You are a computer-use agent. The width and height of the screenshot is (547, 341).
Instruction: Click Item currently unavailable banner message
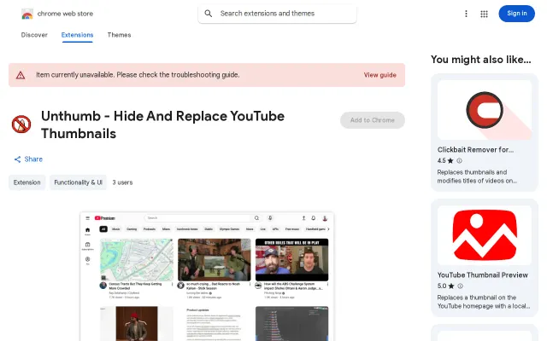[138, 75]
